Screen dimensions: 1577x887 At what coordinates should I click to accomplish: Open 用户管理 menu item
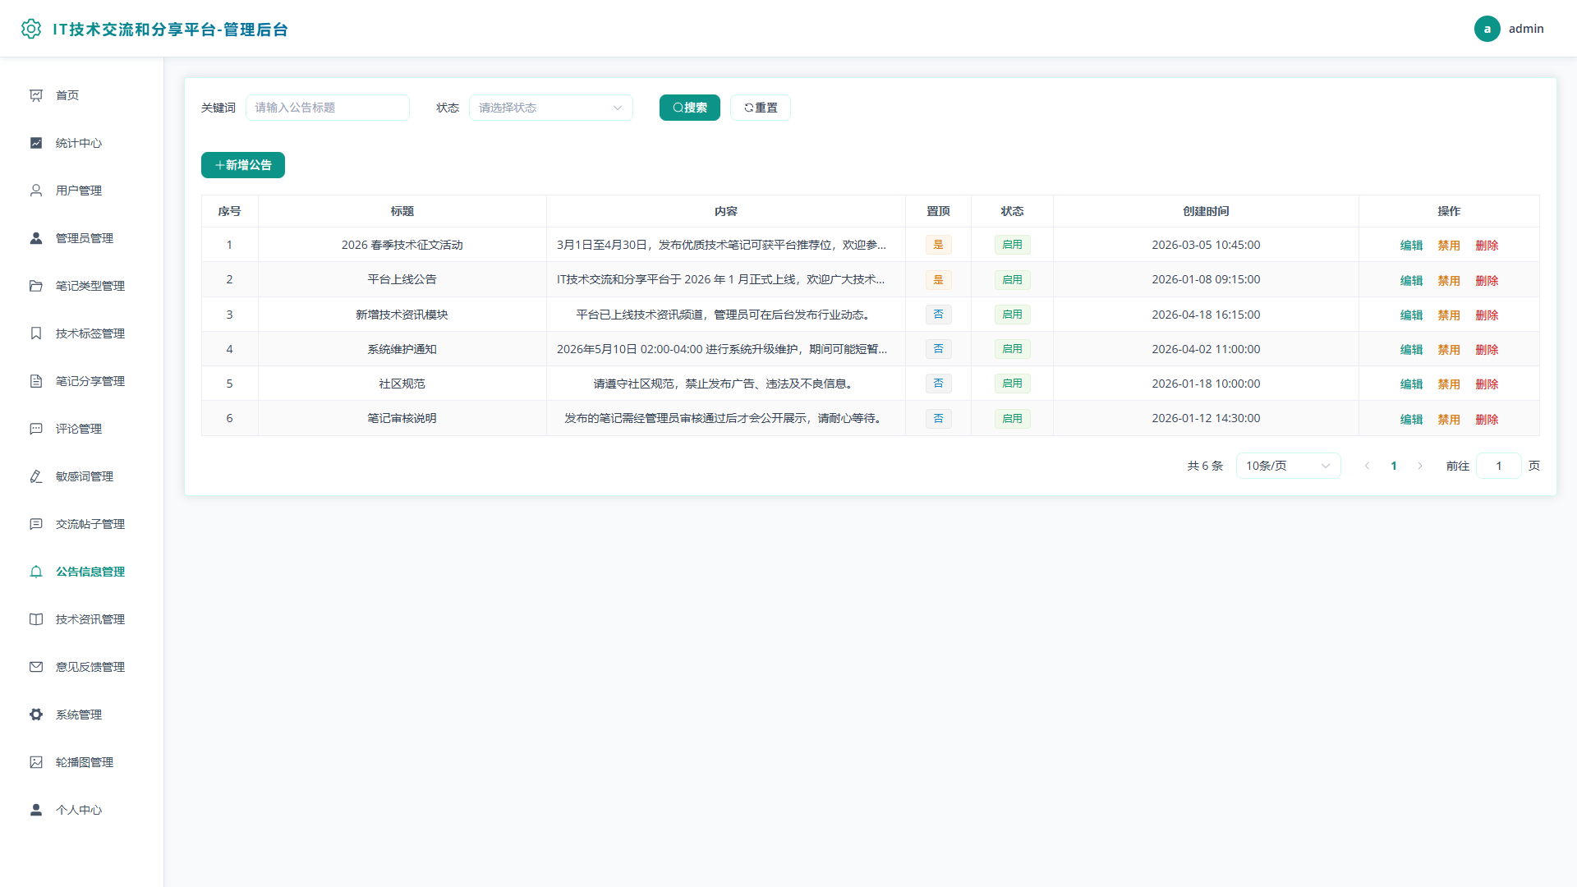pos(82,191)
